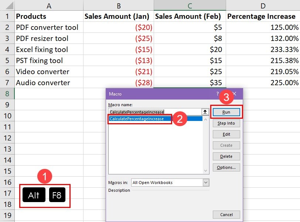
Task: Click the macro list scroll-up arrow
Action: pos(206,119)
